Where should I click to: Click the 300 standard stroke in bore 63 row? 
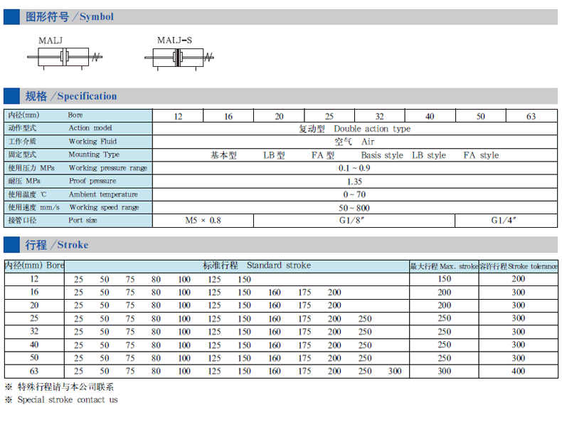(x=395, y=371)
